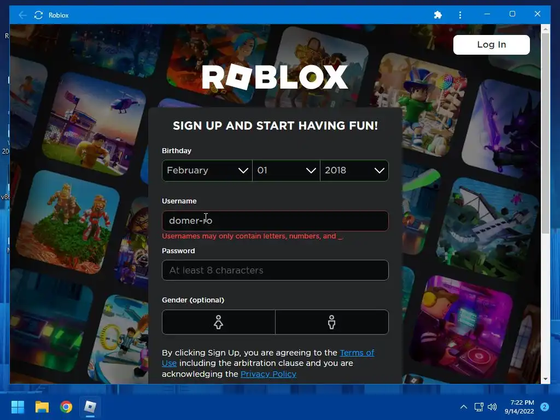Click the ROBLOX logo

[x=275, y=77]
